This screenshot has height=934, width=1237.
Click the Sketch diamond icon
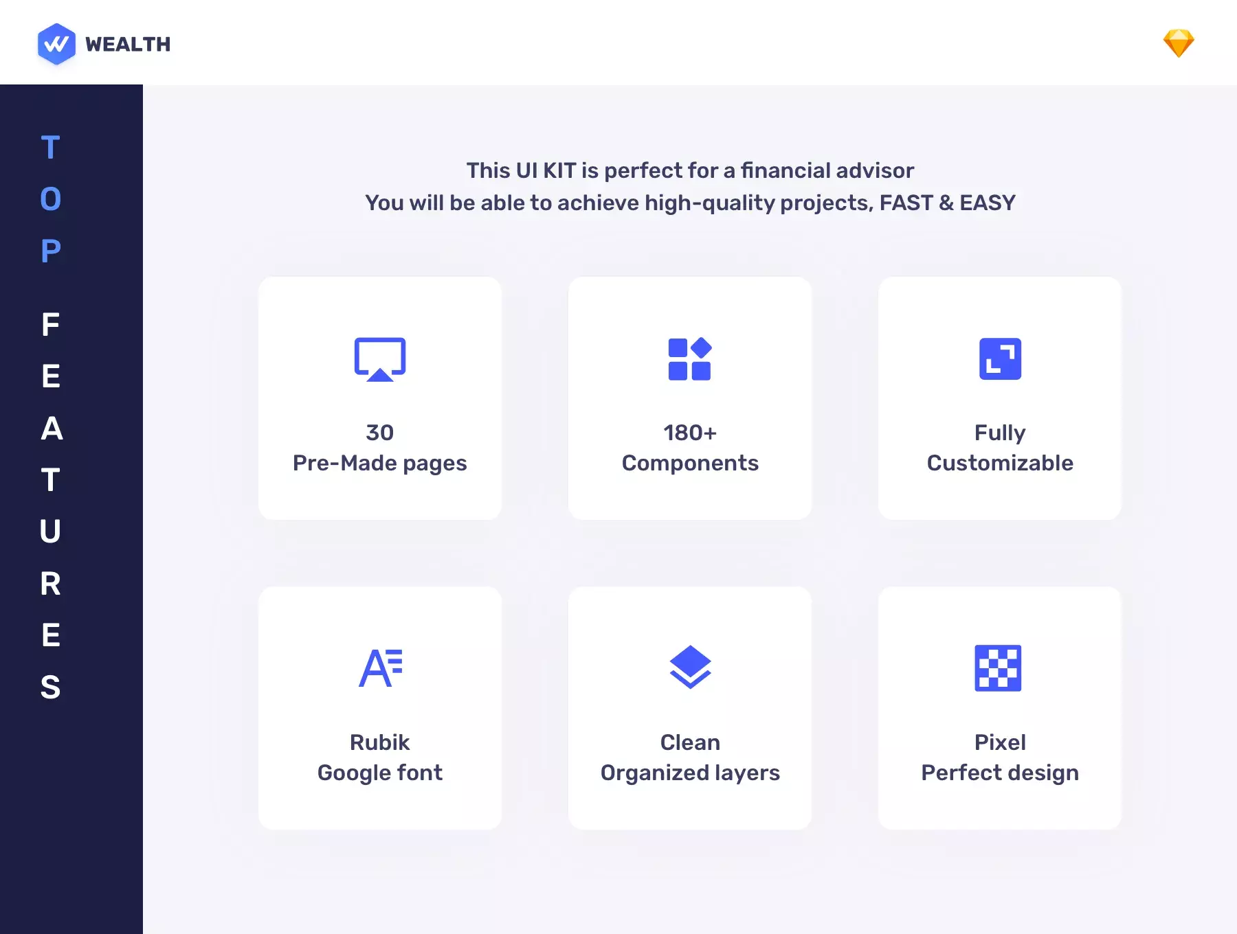[x=1179, y=43]
